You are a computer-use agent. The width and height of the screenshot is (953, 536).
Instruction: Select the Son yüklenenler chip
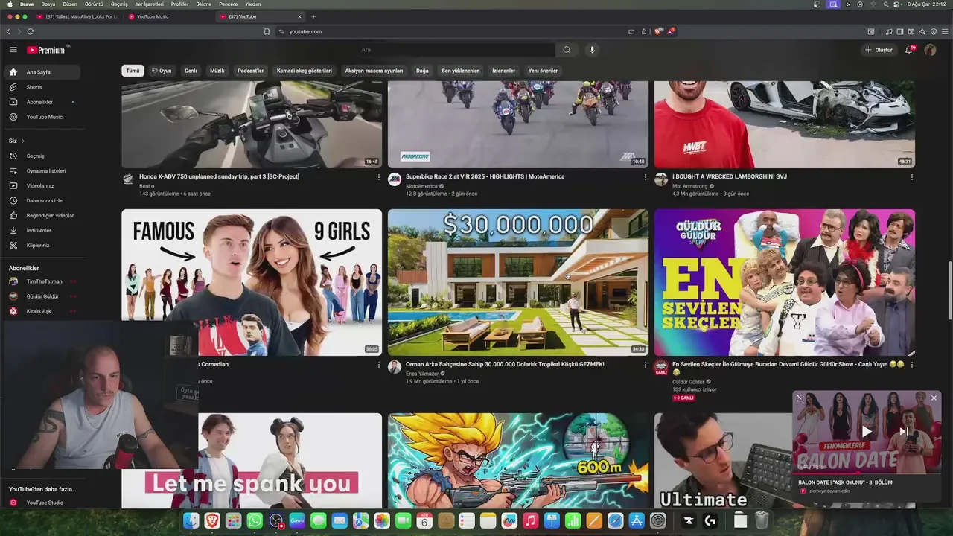point(460,71)
